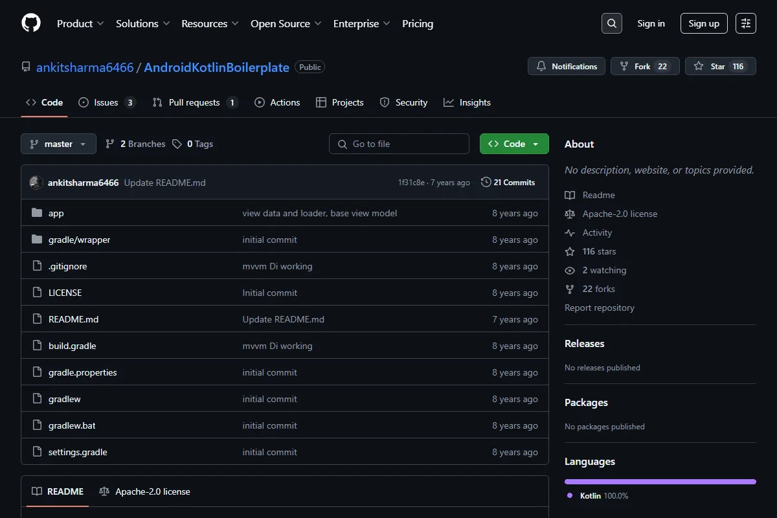Click the Sign up button

point(704,23)
